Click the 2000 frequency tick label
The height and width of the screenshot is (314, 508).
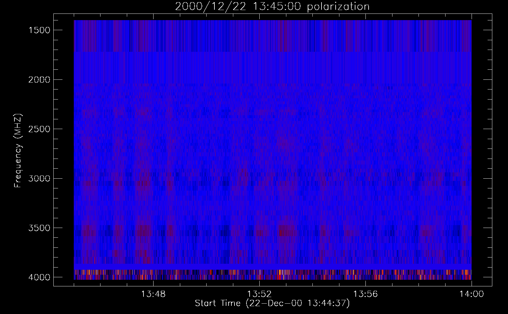coord(39,80)
